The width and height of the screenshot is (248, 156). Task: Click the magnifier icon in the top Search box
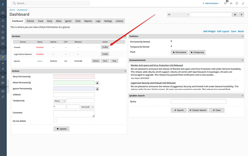(x=14, y=3)
